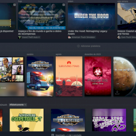Click the corner icon on the já disponível card
The height and width of the screenshot is (136, 136).
[14, 5]
